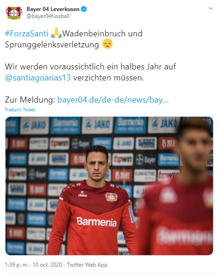
Task: Open the #ForzaSanti hashtag
Action: pos(27,34)
